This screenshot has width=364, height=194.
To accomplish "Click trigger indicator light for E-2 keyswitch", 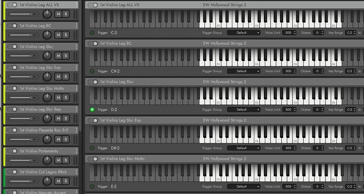I will 92,186.
